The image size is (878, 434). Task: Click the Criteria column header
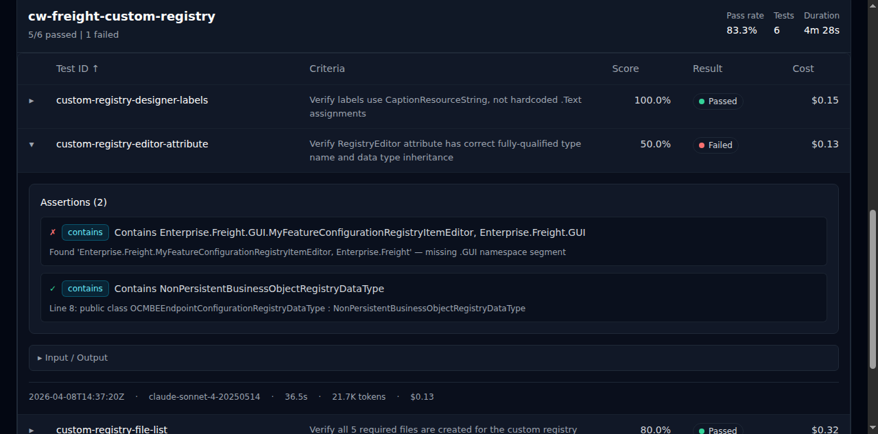pos(327,69)
